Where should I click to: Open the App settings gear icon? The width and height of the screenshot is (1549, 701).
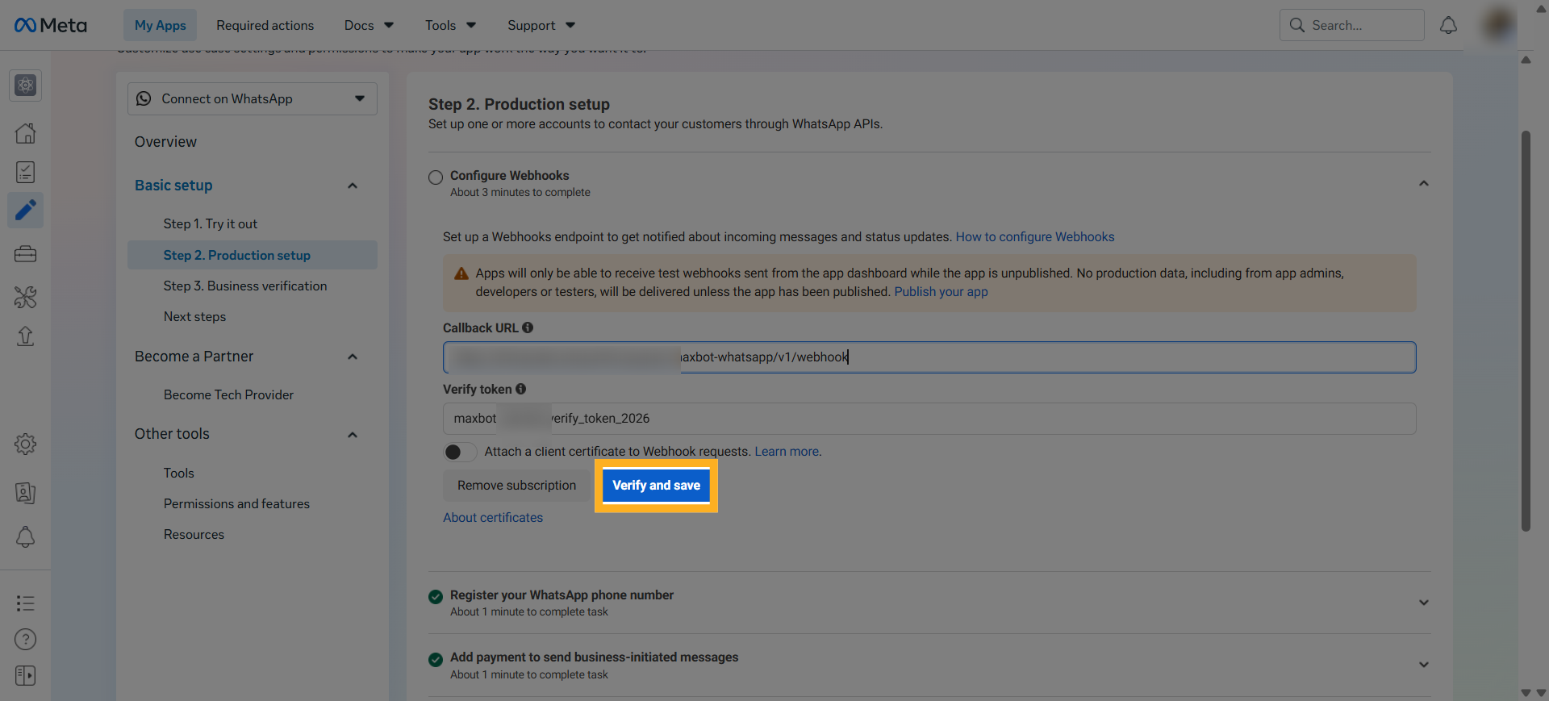tap(25, 444)
